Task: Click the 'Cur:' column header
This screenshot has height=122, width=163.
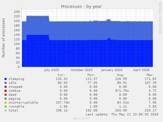Action: [62, 75]
